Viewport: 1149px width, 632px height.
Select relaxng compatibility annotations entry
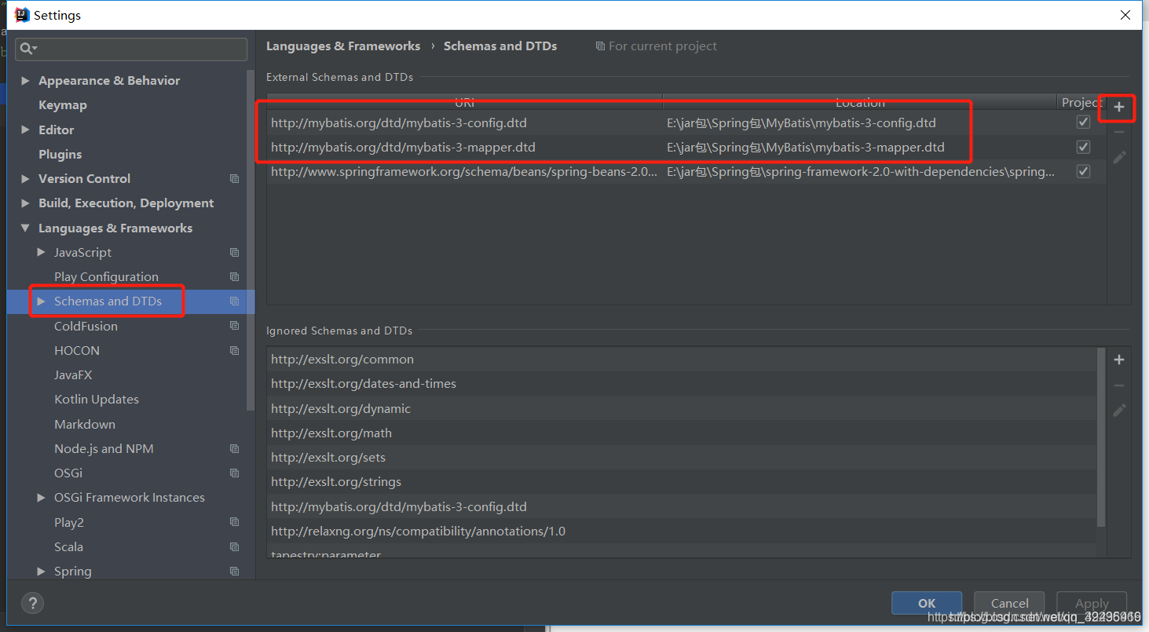pos(682,532)
